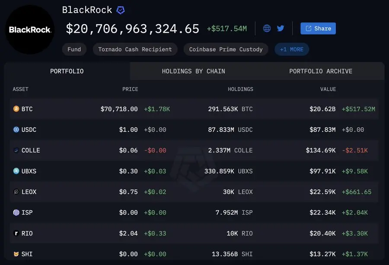This screenshot has width=389, height=265.
Task: Click UBXS price $0.30
Action: pos(128,171)
